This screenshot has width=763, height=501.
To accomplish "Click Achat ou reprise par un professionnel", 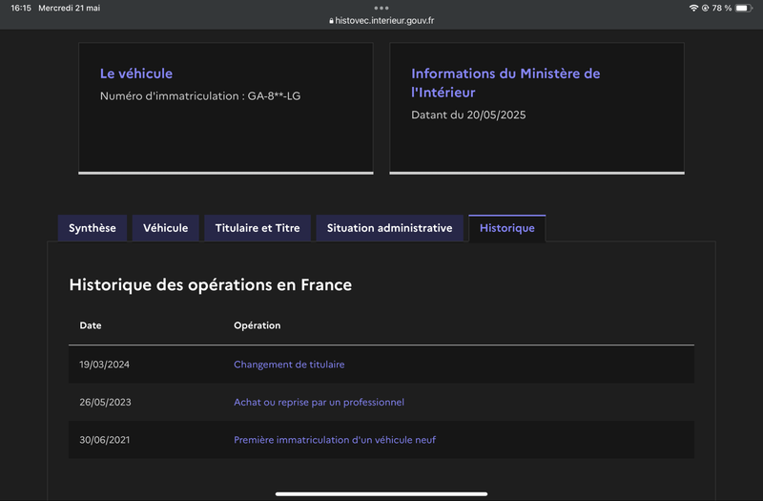I will point(319,402).
